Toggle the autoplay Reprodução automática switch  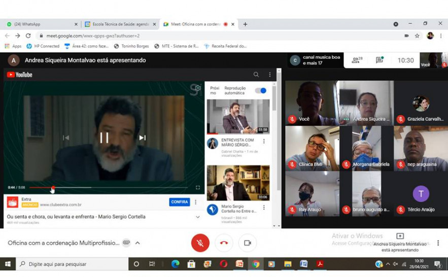click(x=261, y=90)
